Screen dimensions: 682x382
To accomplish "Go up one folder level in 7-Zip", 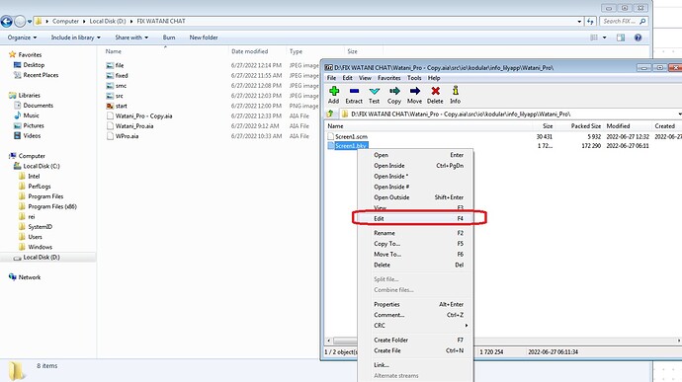I will tap(330, 114).
